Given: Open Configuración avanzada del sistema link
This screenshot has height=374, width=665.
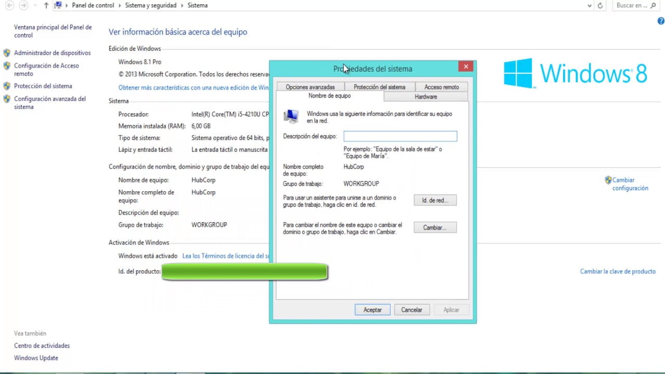Looking at the screenshot, I should click(50, 103).
